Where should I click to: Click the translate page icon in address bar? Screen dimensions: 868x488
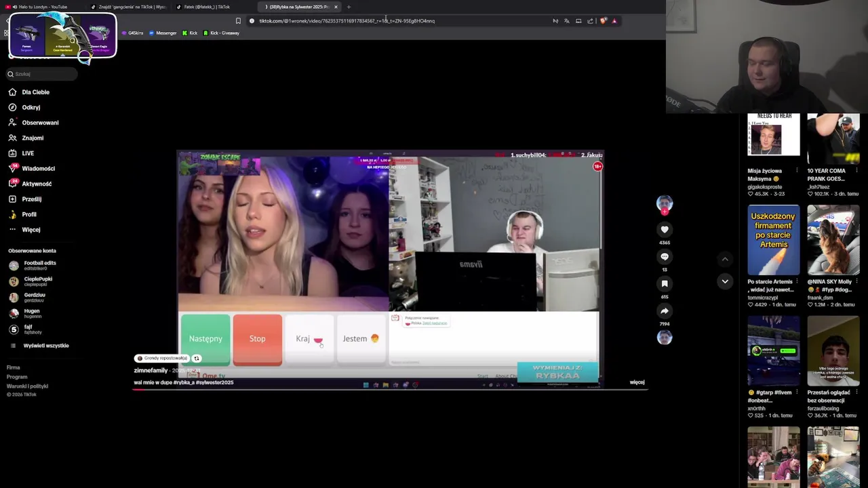(x=567, y=21)
